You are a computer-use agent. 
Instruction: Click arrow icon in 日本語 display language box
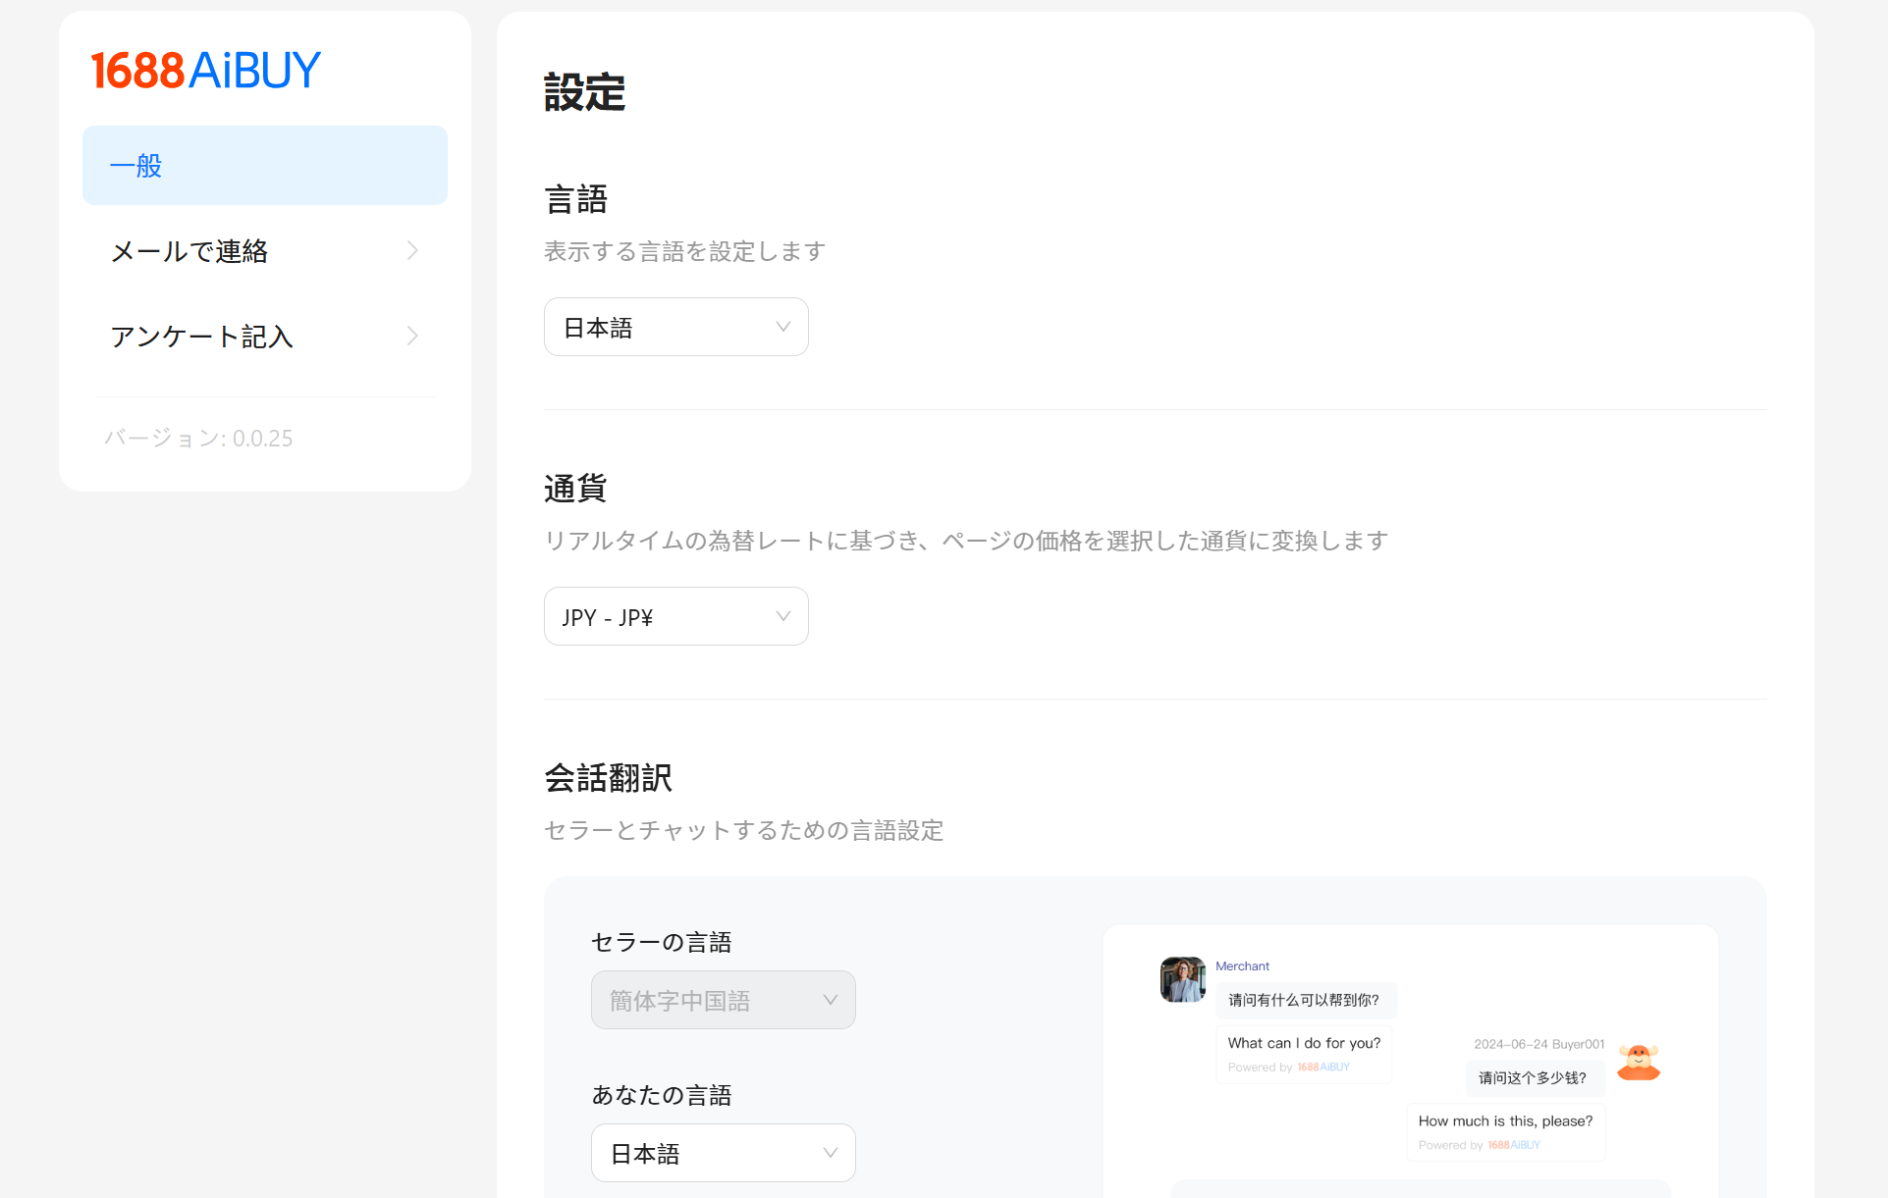pyautogui.click(x=782, y=327)
